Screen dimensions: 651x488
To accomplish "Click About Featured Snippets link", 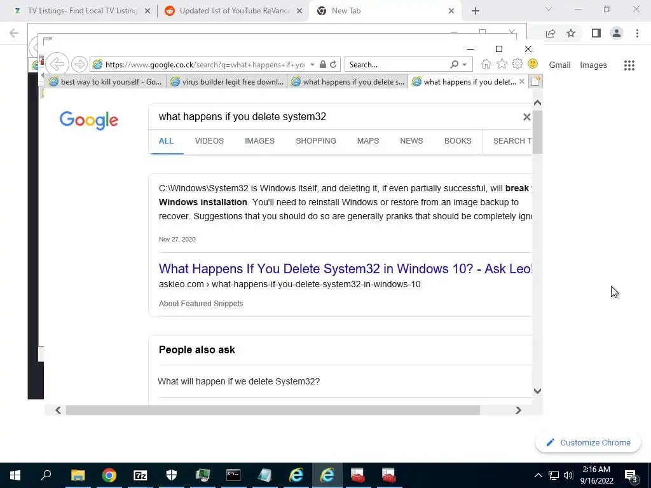I will click(201, 303).
